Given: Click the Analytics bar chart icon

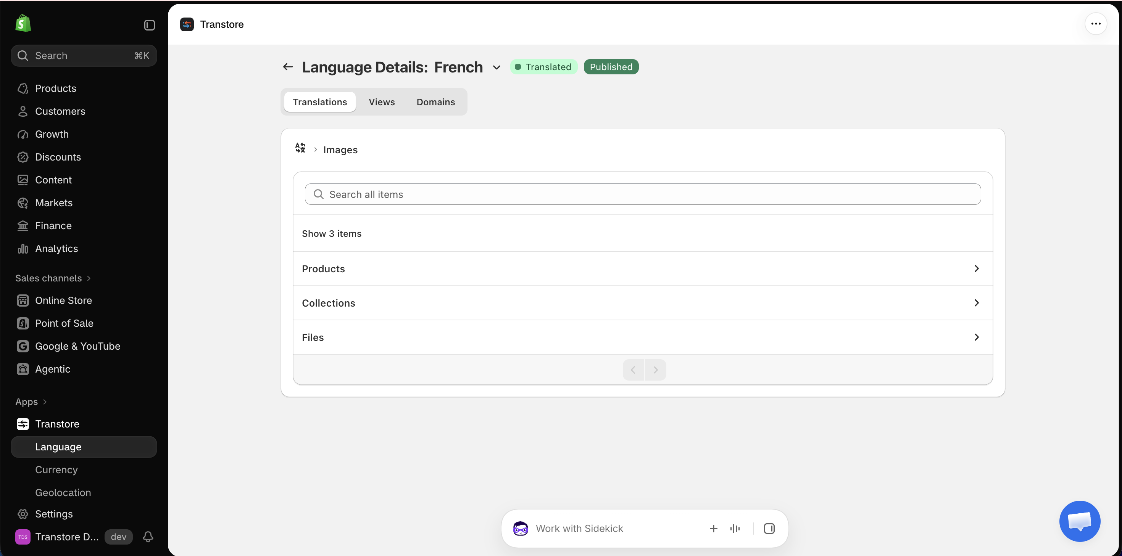Looking at the screenshot, I should 23,249.
